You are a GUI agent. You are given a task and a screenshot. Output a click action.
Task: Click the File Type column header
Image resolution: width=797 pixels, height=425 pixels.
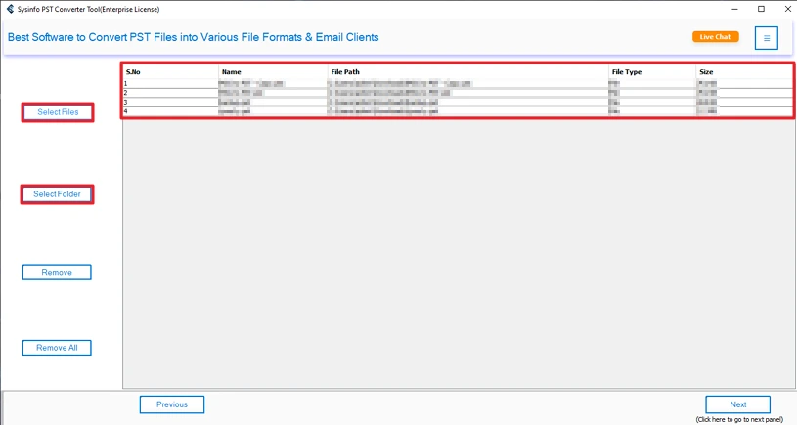pos(652,72)
